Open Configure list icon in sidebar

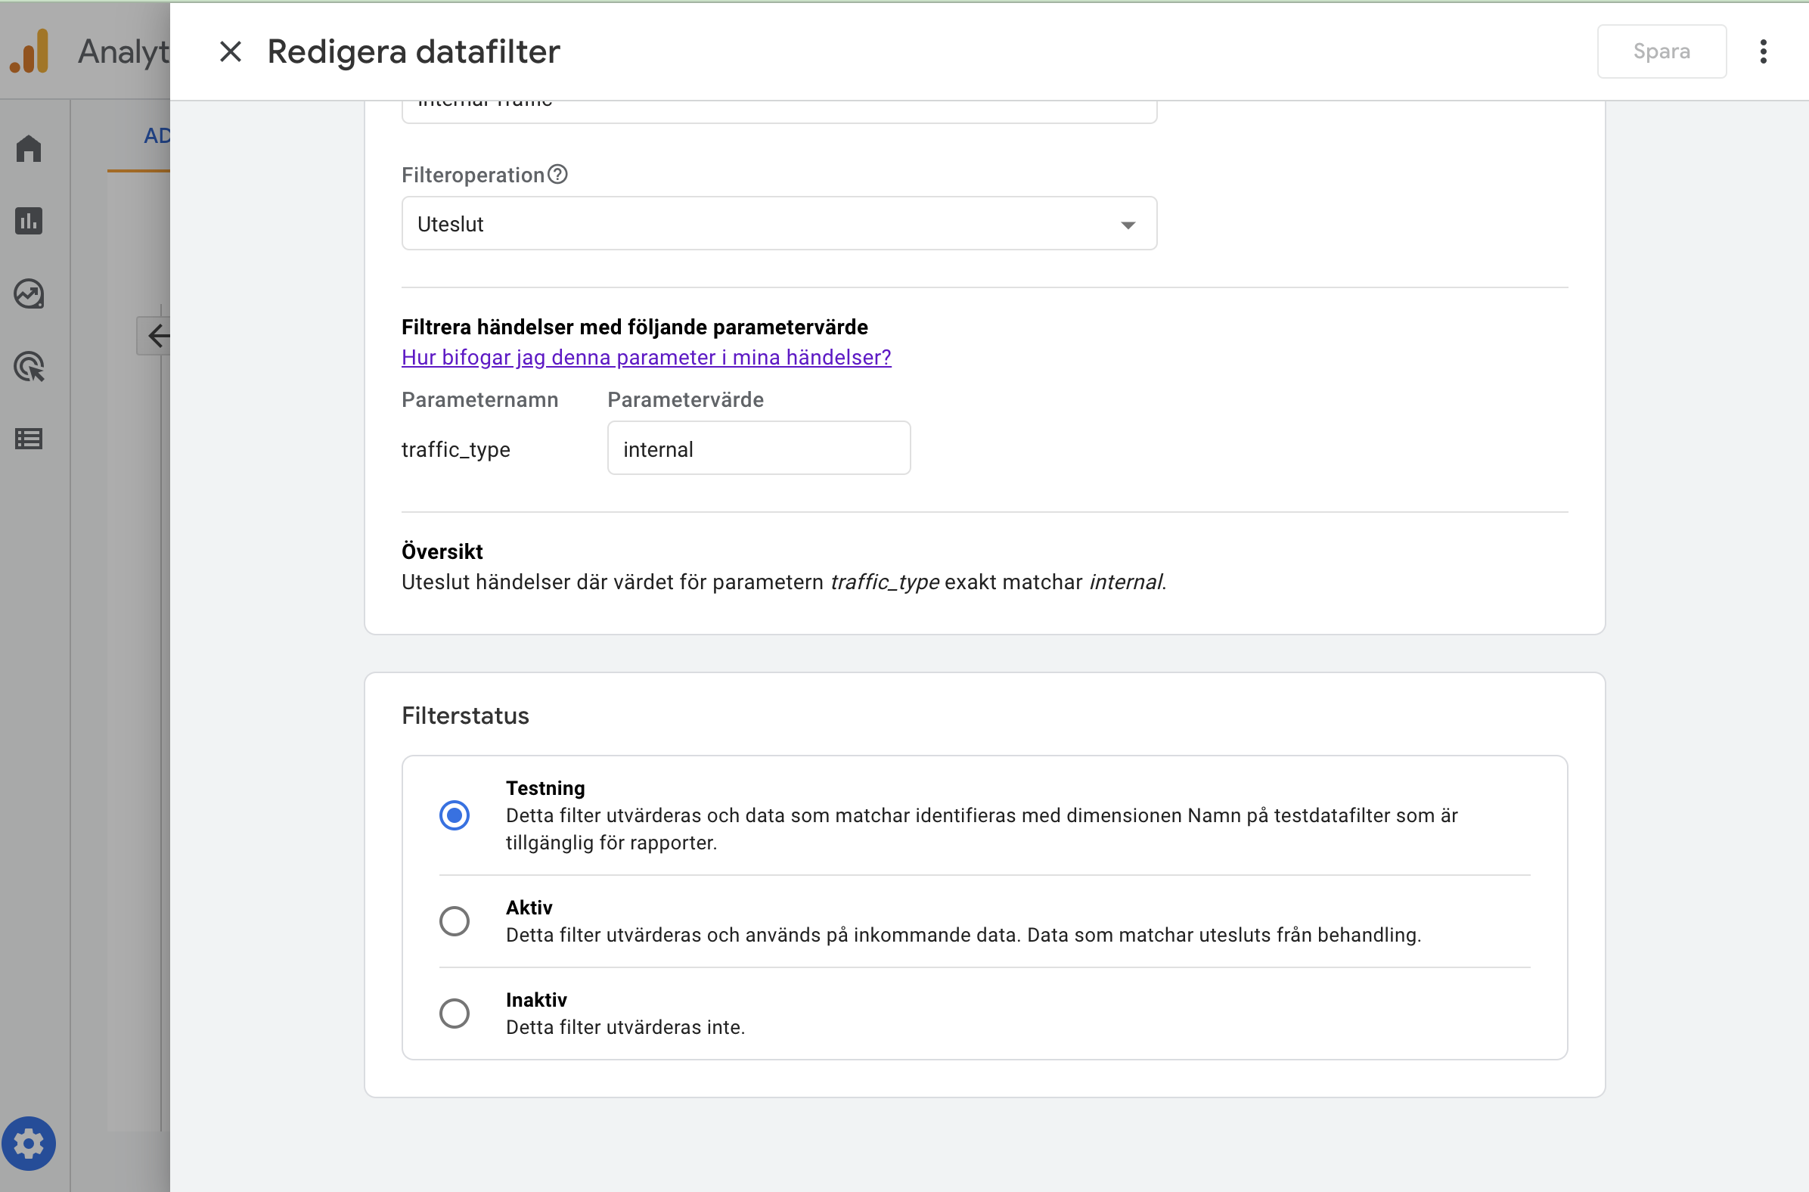coord(29,439)
